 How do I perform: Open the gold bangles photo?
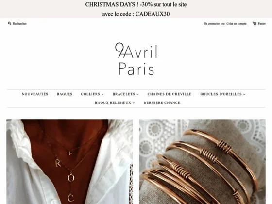click(x=202, y=162)
